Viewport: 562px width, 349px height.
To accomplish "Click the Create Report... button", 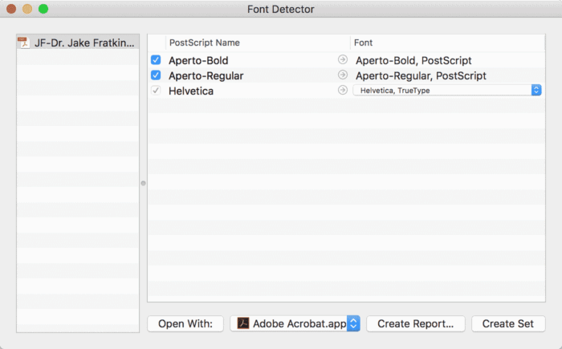I will [x=416, y=323].
